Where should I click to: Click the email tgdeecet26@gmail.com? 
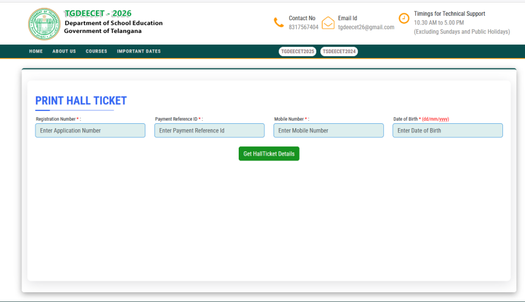366,27
